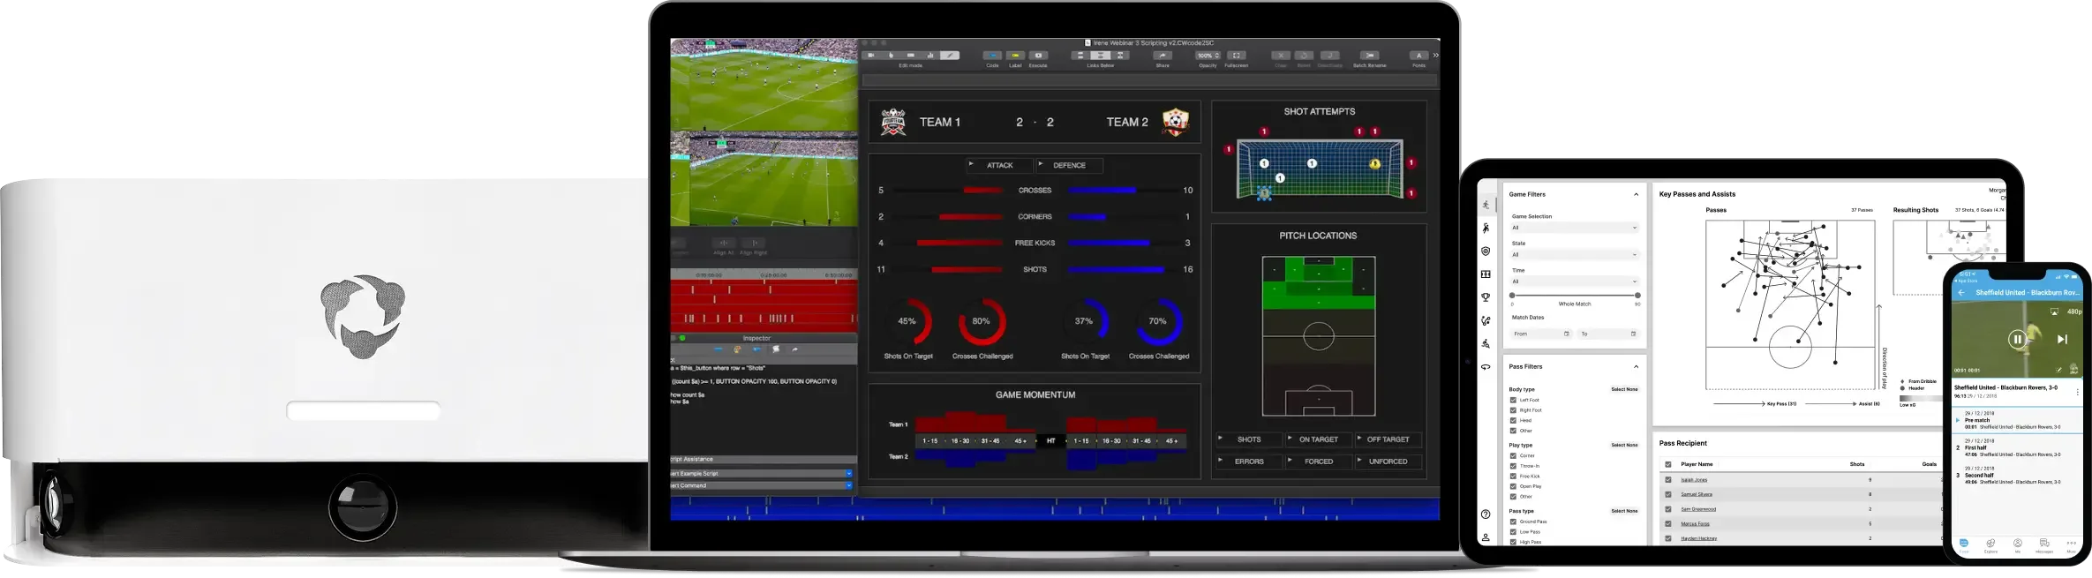The image size is (2092, 578).
Task: Click the OFF TARGET button
Action: coord(1388,439)
